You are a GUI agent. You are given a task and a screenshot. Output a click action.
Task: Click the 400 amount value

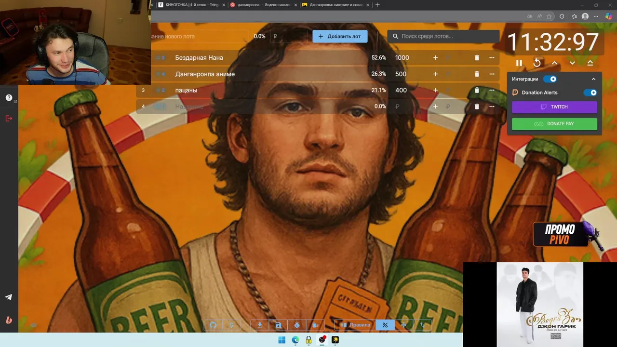(x=401, y=90)
